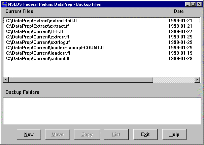The image size is (204, 145).
Task: Choose the extrlog.ff file entry
Action: coord(38,42)
